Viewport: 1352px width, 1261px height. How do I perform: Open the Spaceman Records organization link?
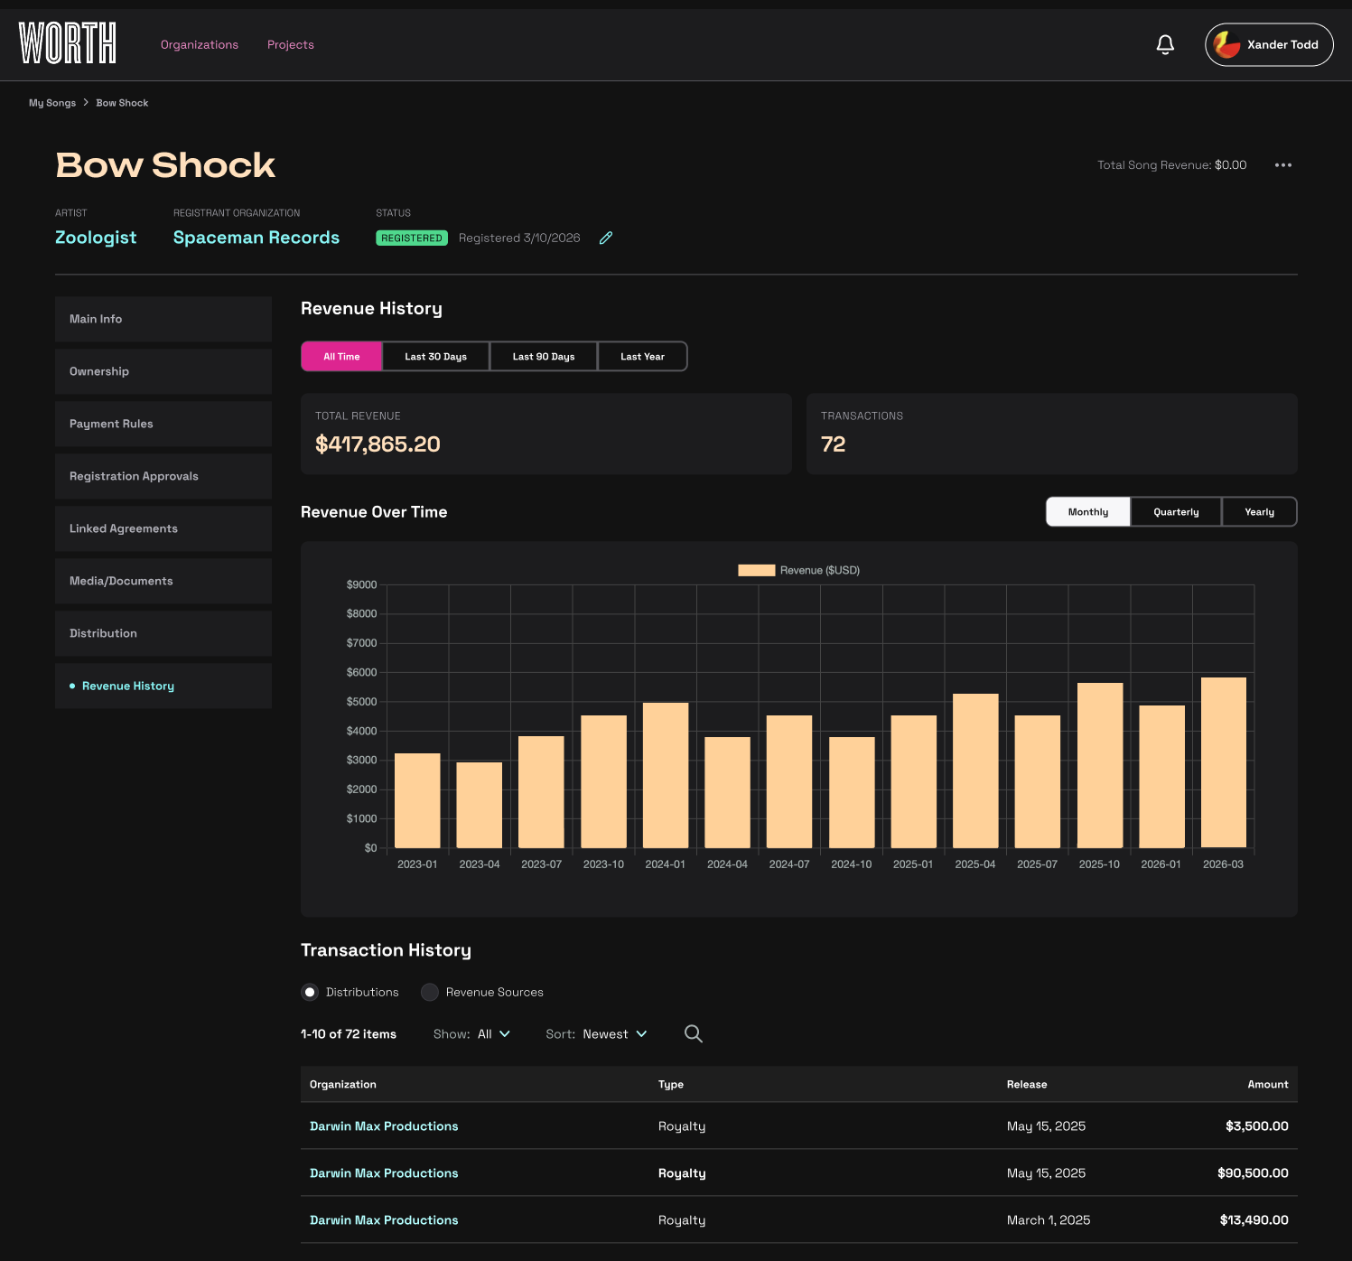click(256, 238)
